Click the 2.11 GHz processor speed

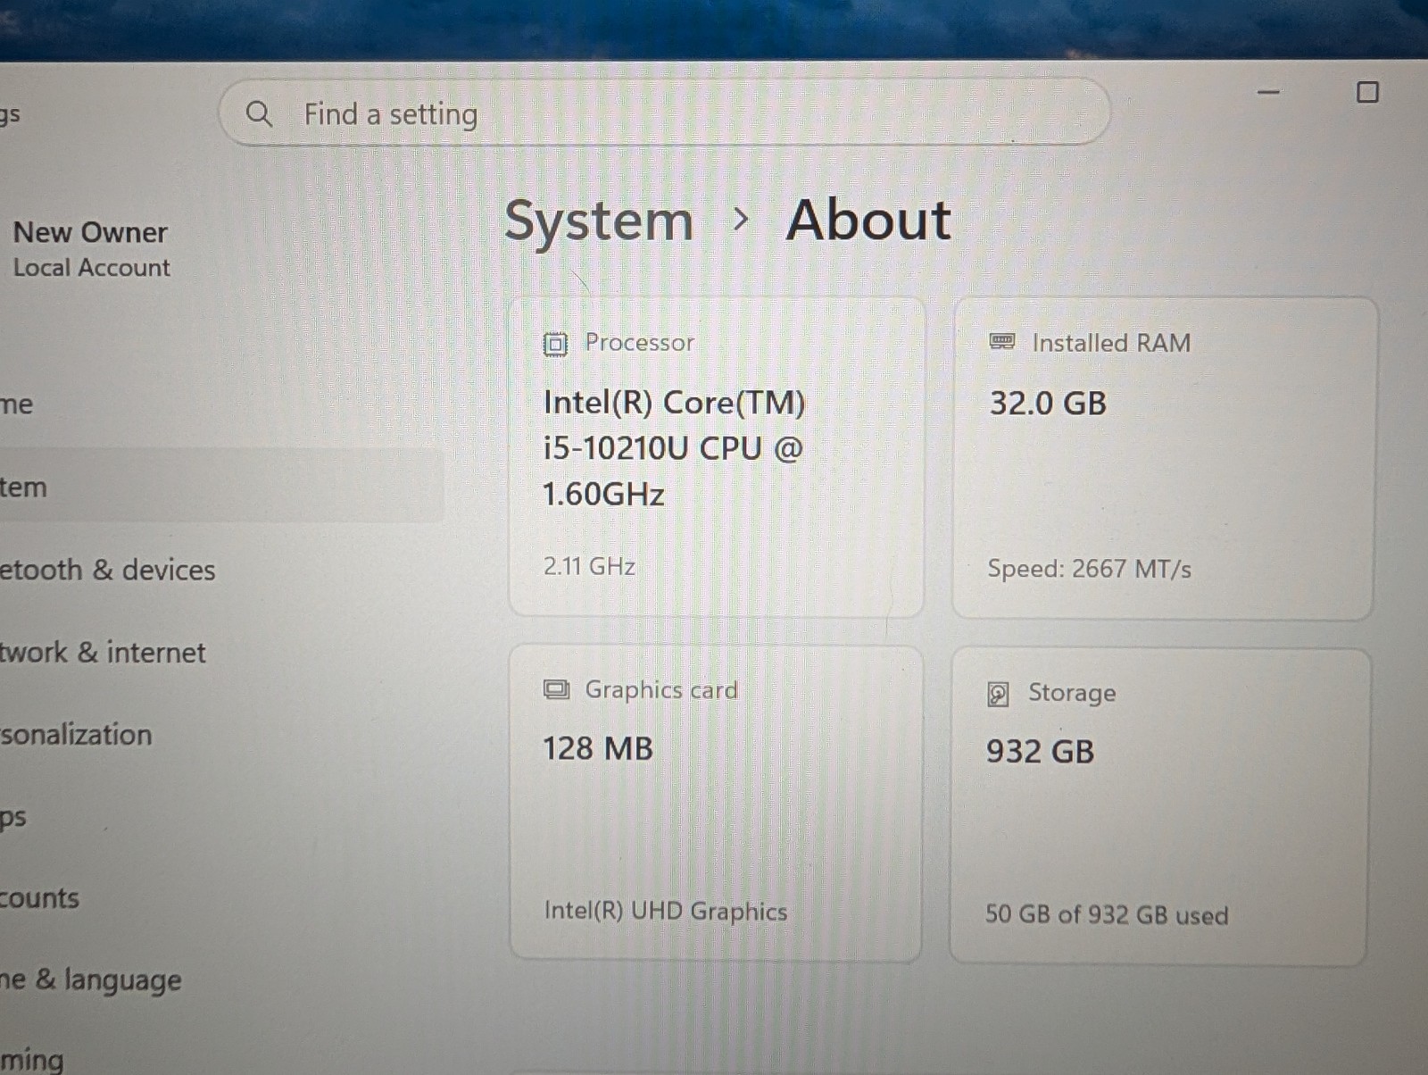pos(589,566)
